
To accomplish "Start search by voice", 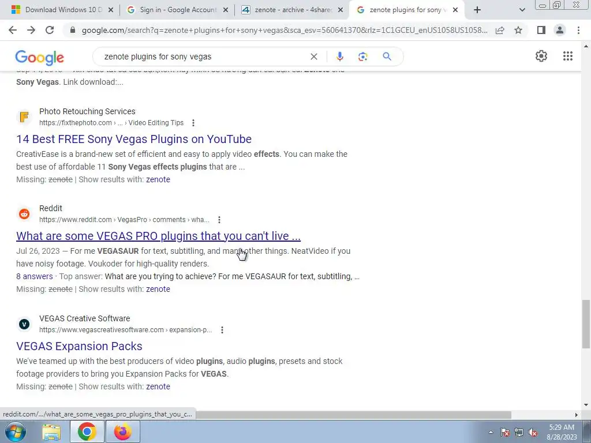I will [x=339, y=57].
